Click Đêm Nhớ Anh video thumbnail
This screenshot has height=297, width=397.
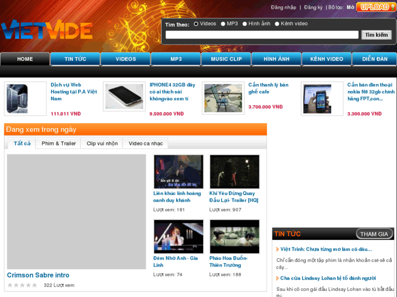(179, 237)
